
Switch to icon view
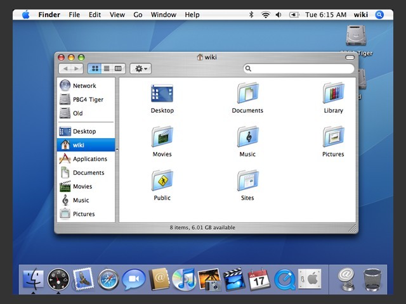95,68
